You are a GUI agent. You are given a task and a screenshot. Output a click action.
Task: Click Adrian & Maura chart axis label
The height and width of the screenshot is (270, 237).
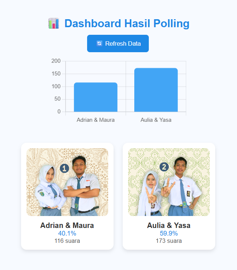(x=95, y=120)
